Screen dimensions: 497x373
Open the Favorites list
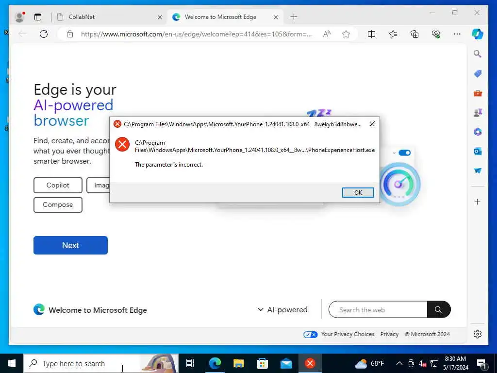pyautogui.click(x=393, y=34)
